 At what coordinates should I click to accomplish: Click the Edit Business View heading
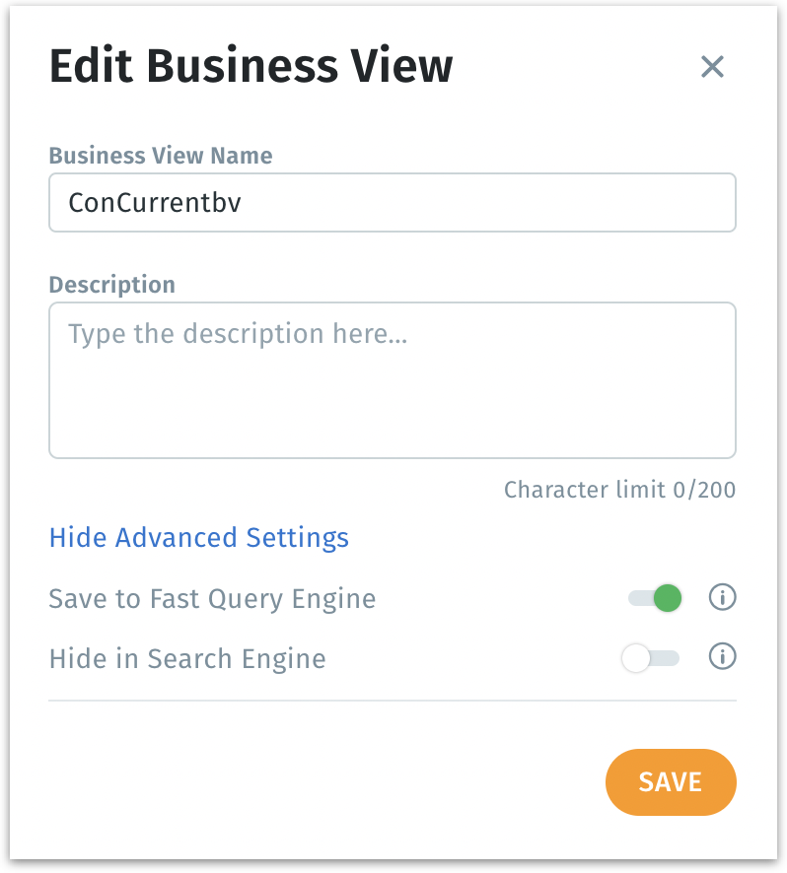point(250,67)
